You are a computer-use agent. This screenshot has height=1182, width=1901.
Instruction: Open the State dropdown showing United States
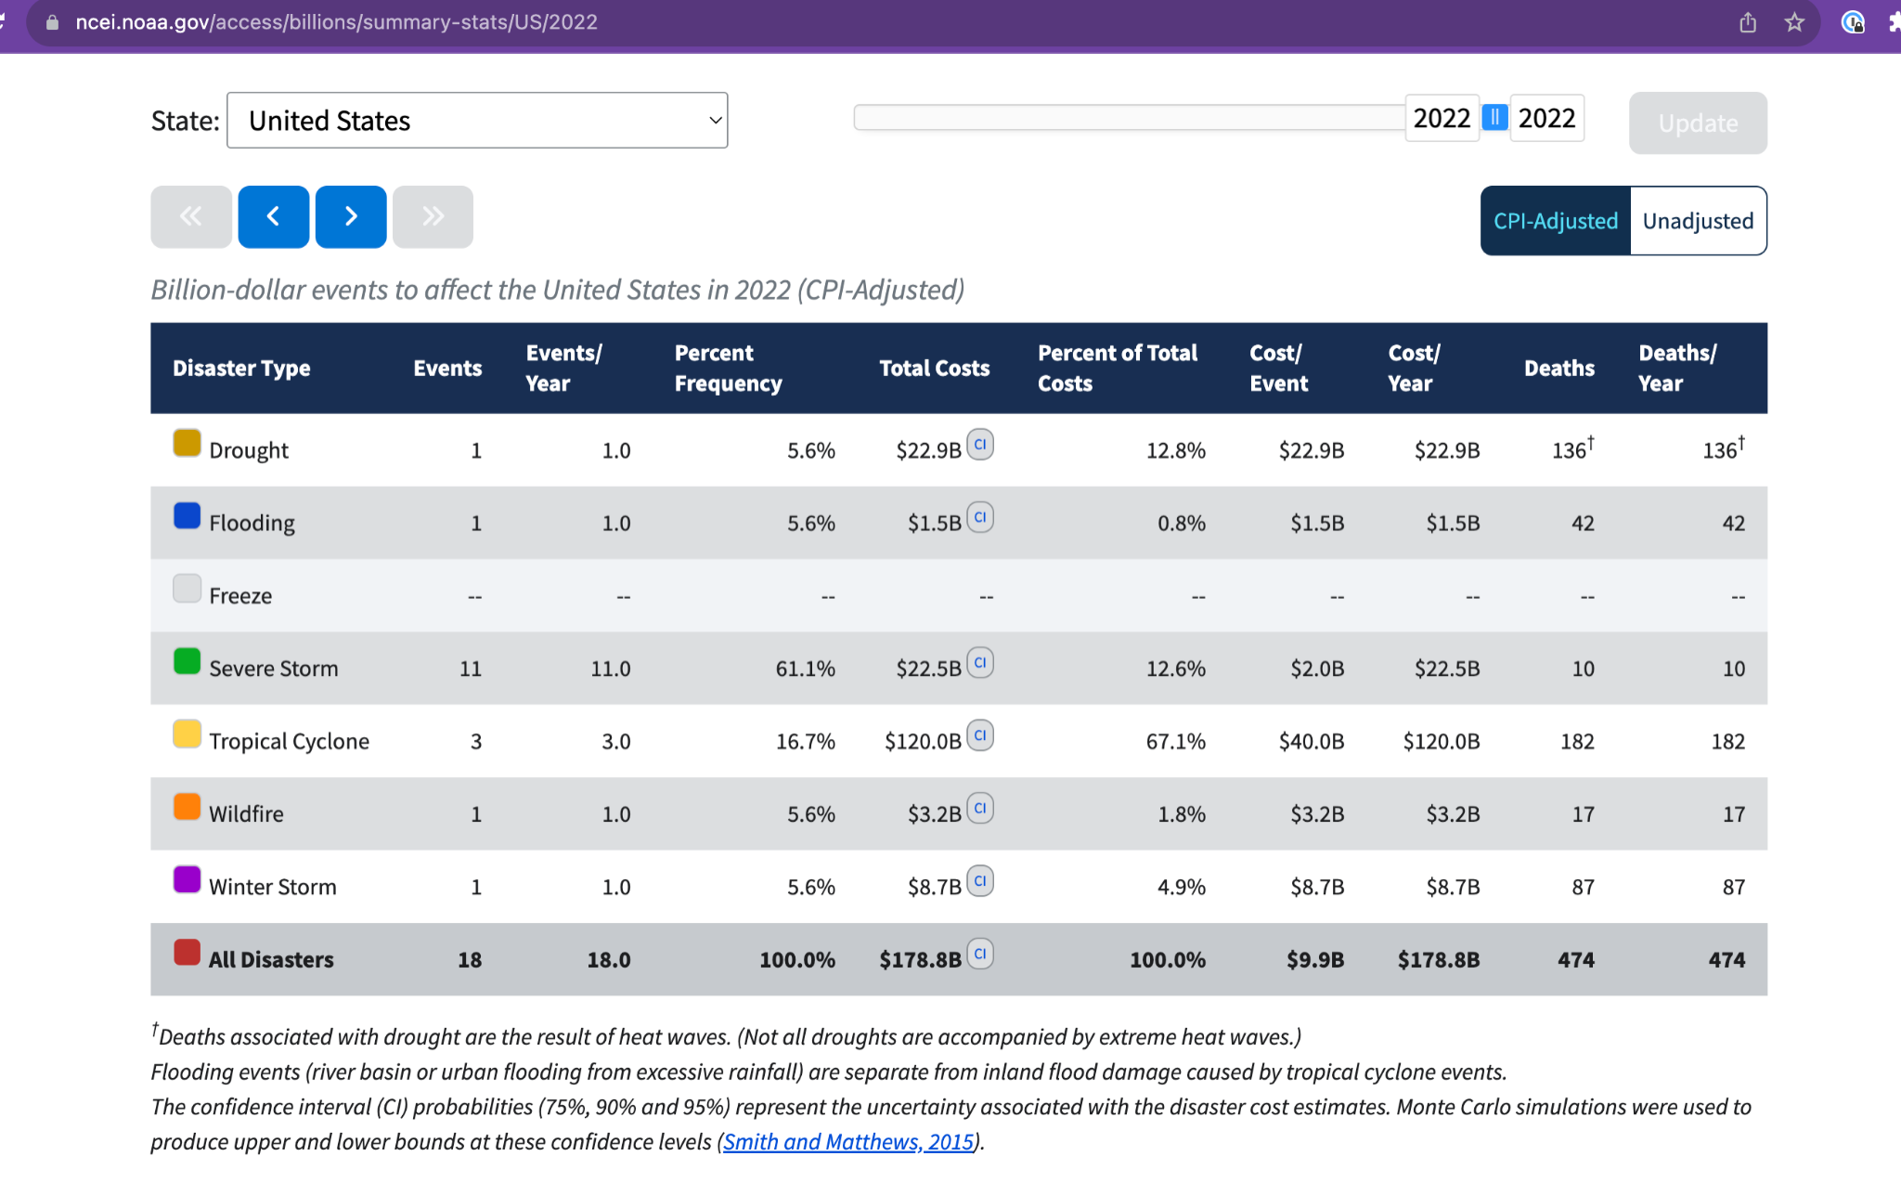tap(477, 121)
